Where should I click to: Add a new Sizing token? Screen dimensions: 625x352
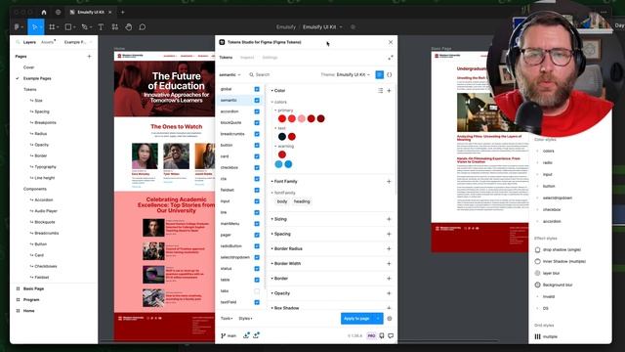(x=389, y=219)
